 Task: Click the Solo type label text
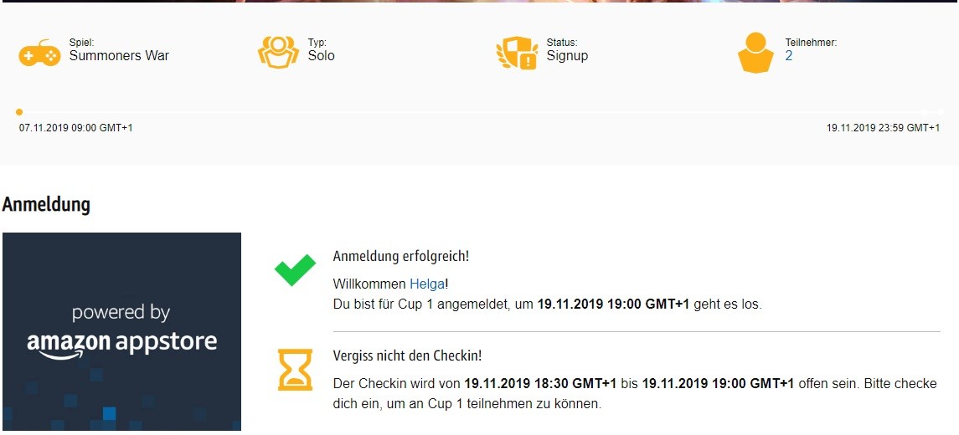321,55
